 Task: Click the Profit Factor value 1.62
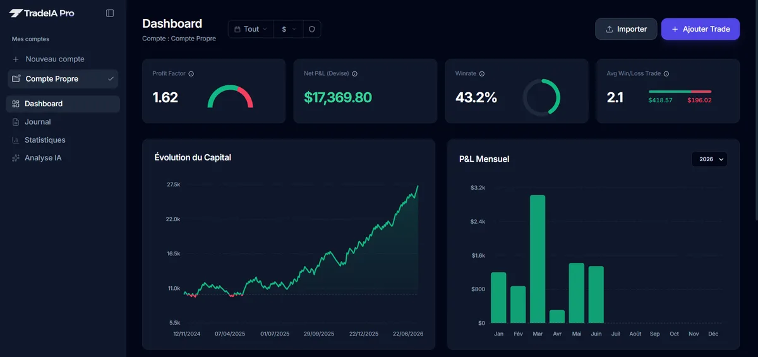(165, 97)
